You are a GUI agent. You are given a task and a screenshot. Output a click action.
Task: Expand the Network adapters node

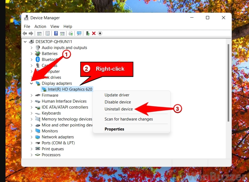[x=31, y=137]
